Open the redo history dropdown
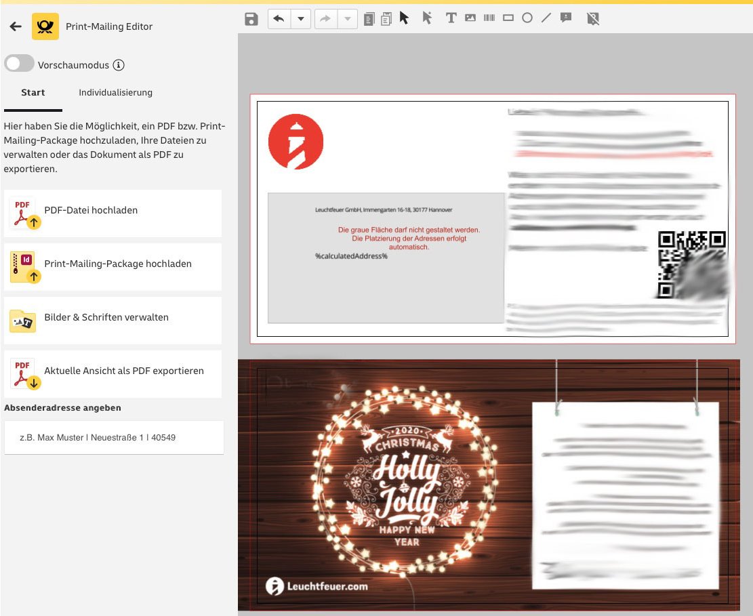The height and width of the screenshot is (616, 753). pos(347,19)
